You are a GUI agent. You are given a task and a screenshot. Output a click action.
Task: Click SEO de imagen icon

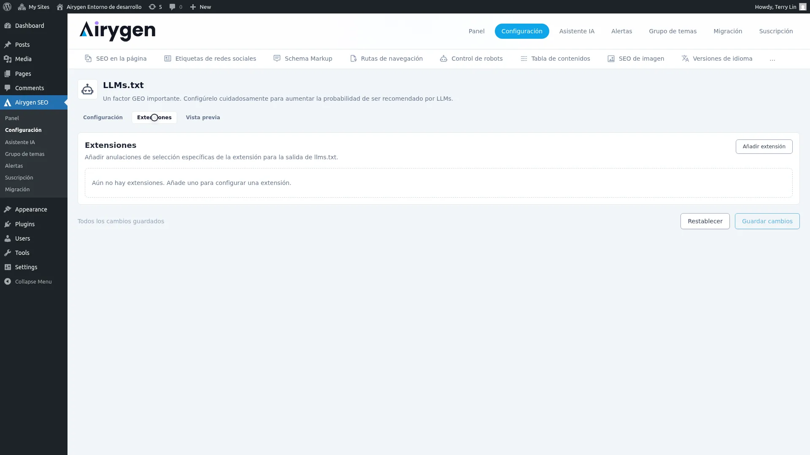611,59
